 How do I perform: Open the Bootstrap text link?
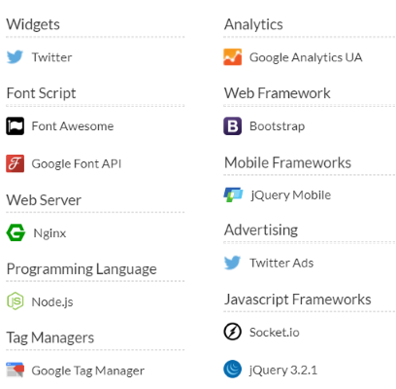277,126
